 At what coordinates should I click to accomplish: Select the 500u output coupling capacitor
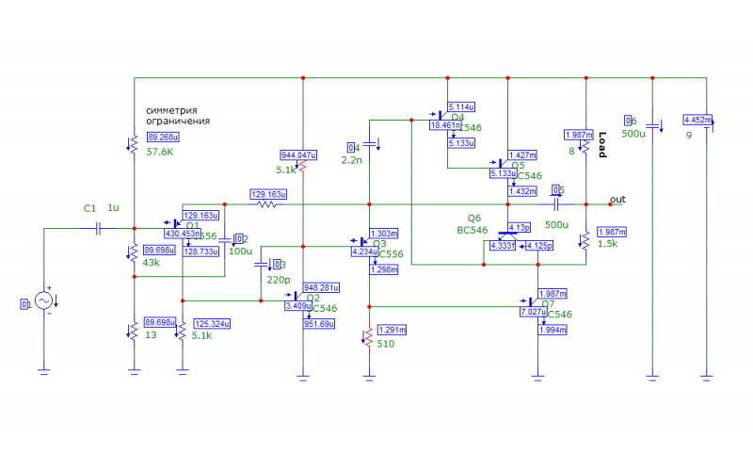coord(555,204)
